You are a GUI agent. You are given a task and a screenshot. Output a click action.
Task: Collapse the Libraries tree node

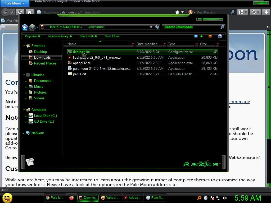(x=24, y=75)
